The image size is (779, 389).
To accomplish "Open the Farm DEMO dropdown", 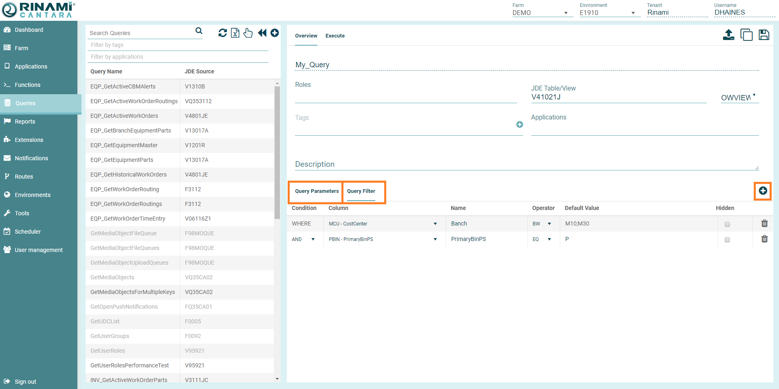I will 540,13.
